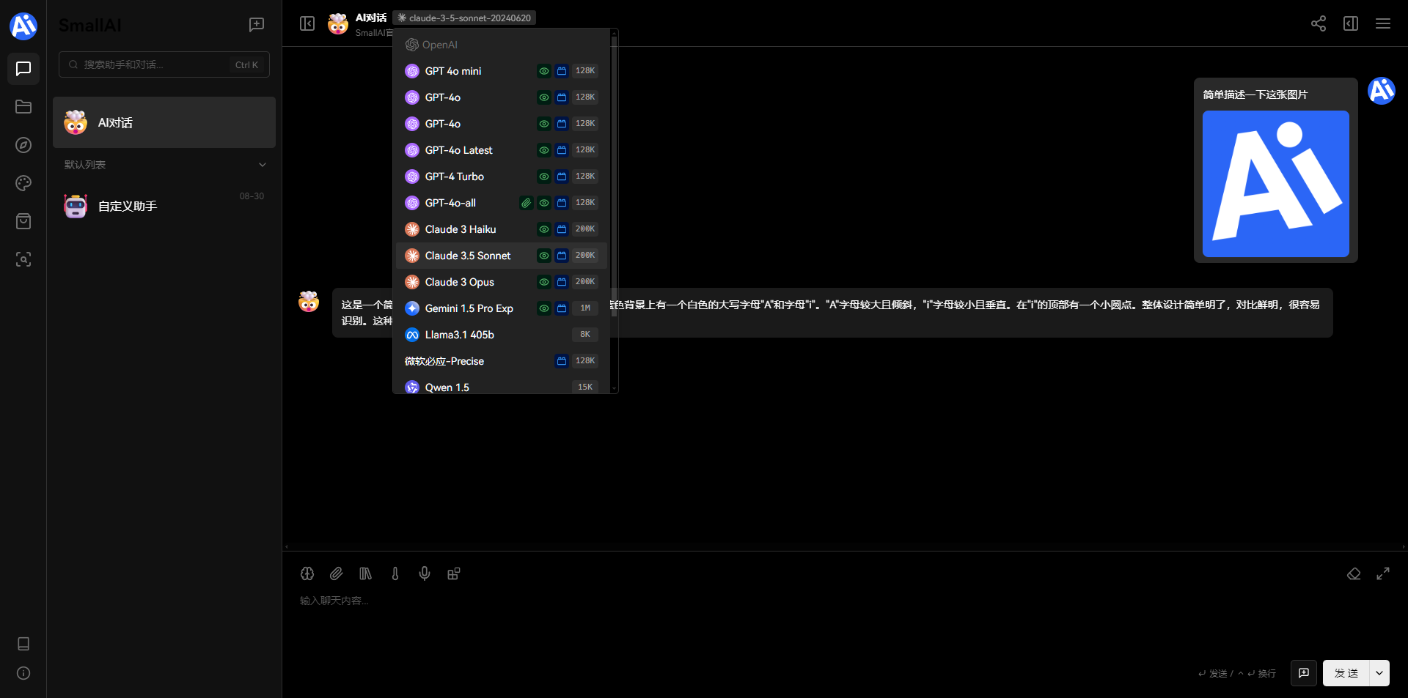Expand the input box to fullscreen
1408x698 pixels.
point(1383,573)
